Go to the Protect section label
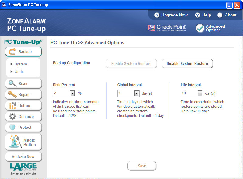Viewport: 243px width, 179px height. [x=25, y=128]
